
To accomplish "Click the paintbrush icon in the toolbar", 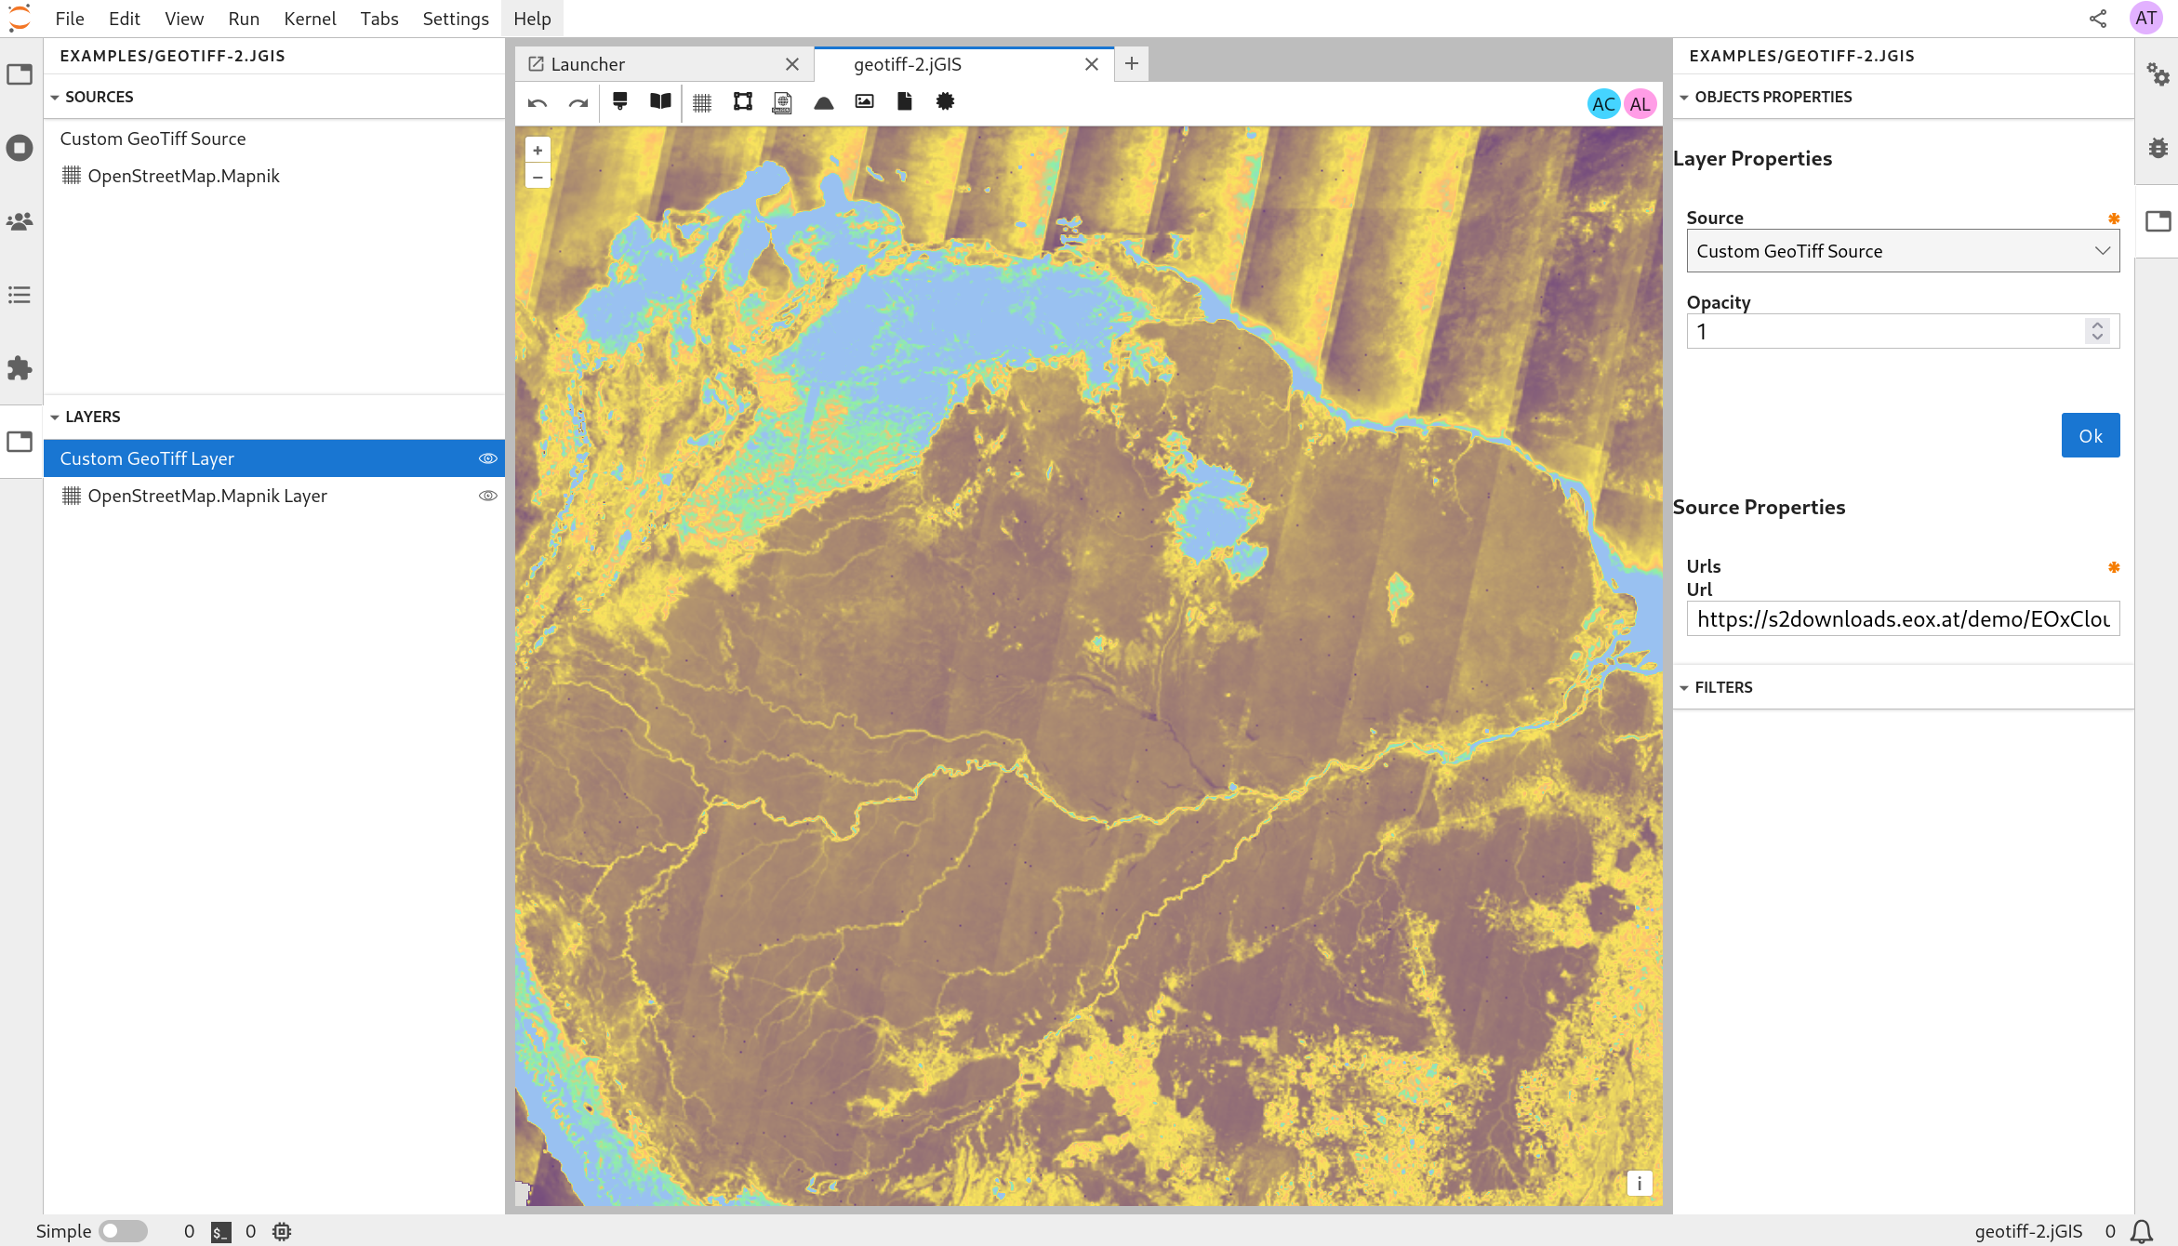I will coord(619,101).
